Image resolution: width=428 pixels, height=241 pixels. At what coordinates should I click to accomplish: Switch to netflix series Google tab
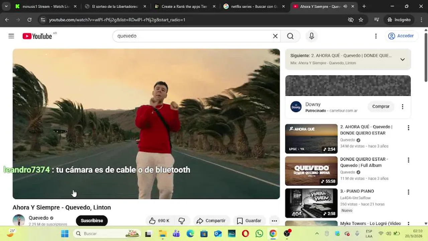[254, 6]
